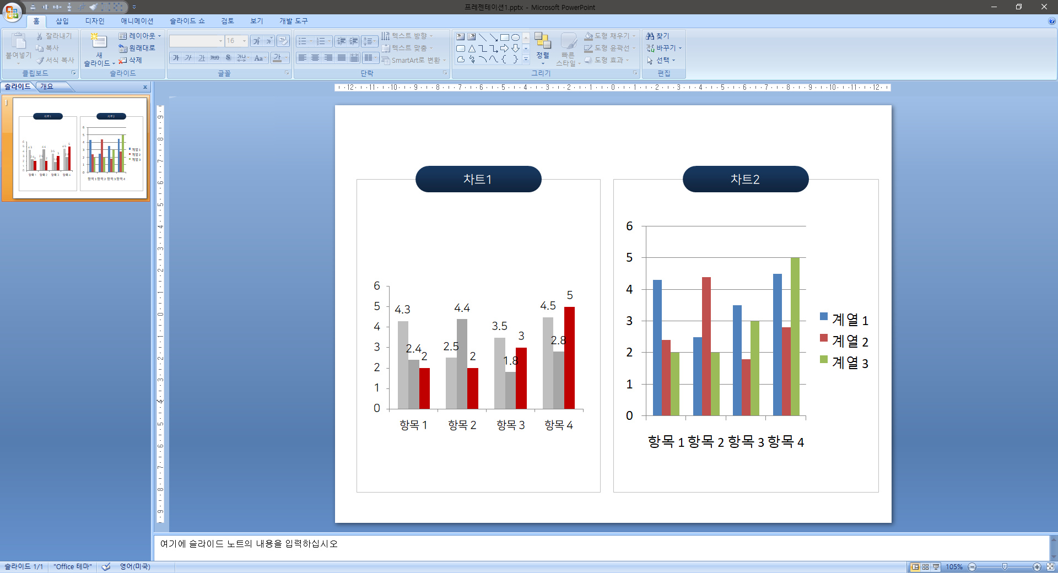Toggle italic 가 formatting
This screenshot has width=1058, height=573.
[188, 58]
